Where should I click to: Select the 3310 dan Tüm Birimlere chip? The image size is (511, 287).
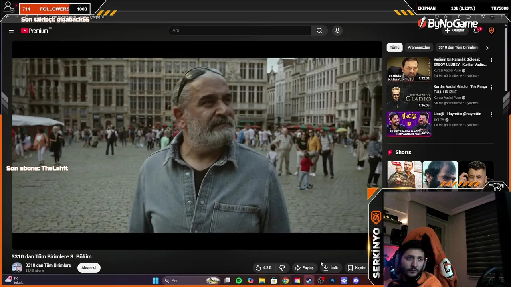pos(458,47)
